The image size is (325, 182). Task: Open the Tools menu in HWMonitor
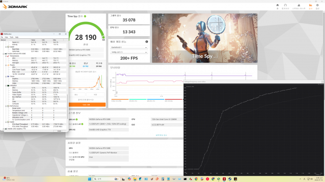11,37
